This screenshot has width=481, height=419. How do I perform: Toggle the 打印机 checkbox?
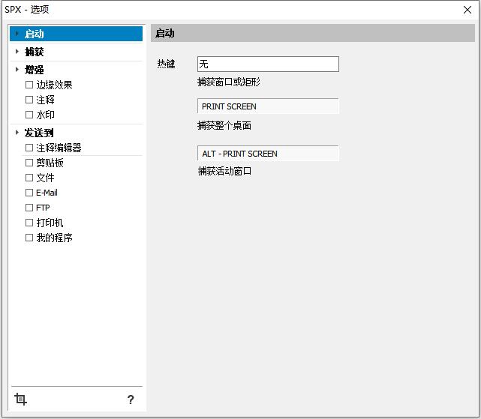(29, 223)
